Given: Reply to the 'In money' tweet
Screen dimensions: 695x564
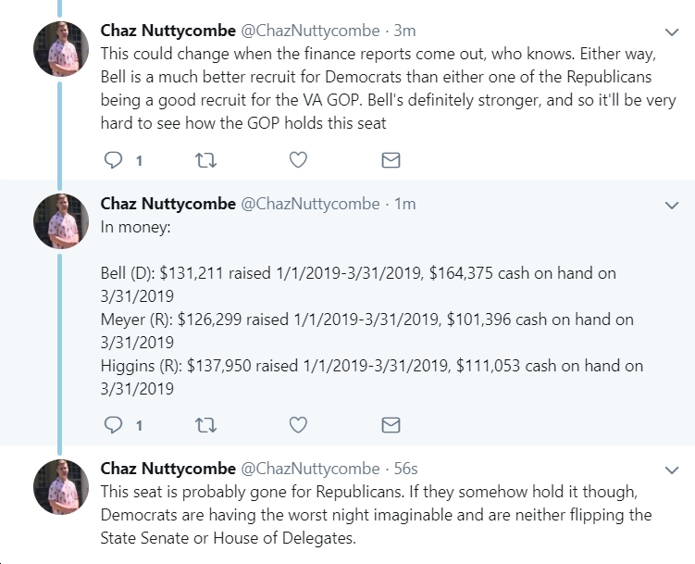Looking at the screenshot, I should click(x=113, y=425).
